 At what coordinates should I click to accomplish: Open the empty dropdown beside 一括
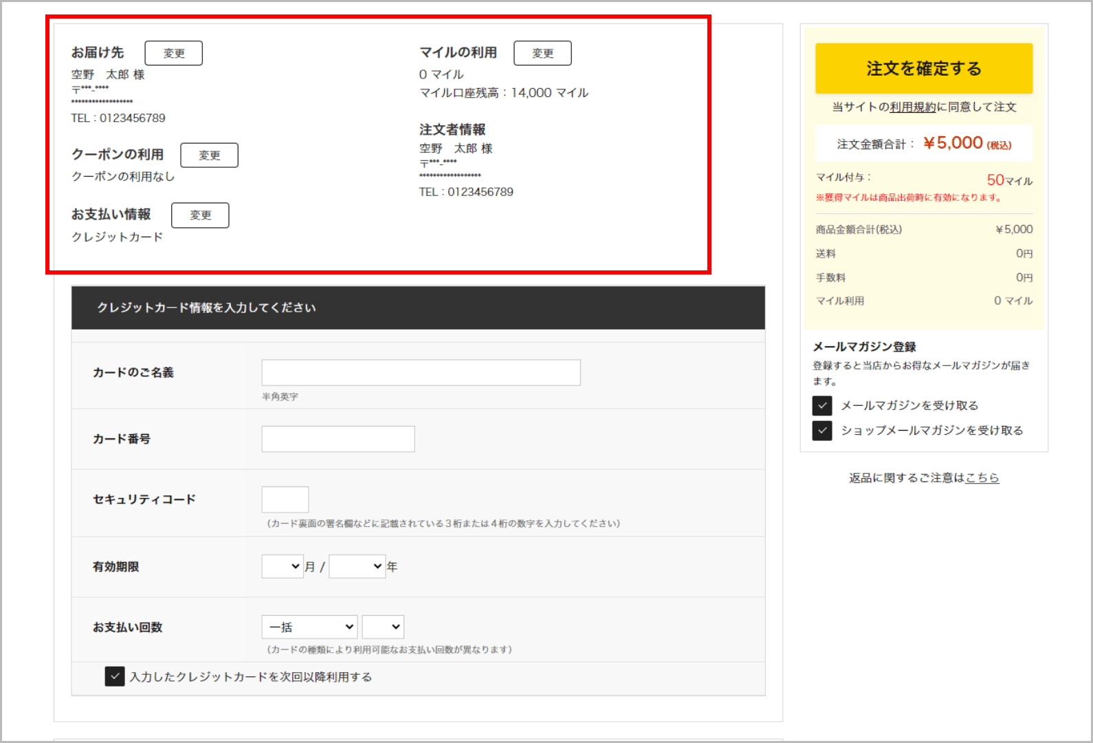tap(383, 627)
